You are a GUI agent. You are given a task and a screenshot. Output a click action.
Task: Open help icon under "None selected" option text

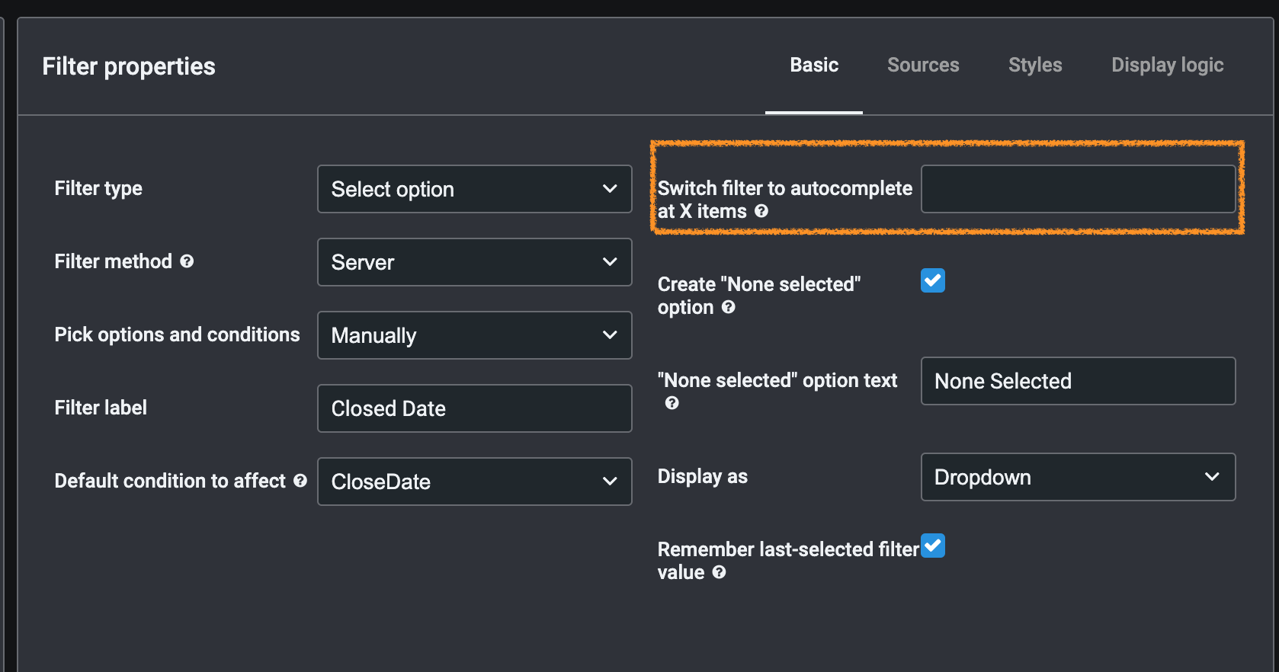672,403
